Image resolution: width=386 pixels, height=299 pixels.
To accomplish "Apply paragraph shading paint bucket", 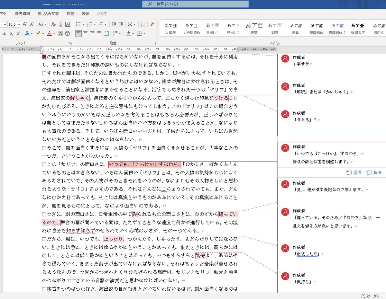I will click(x=128, y=33).
